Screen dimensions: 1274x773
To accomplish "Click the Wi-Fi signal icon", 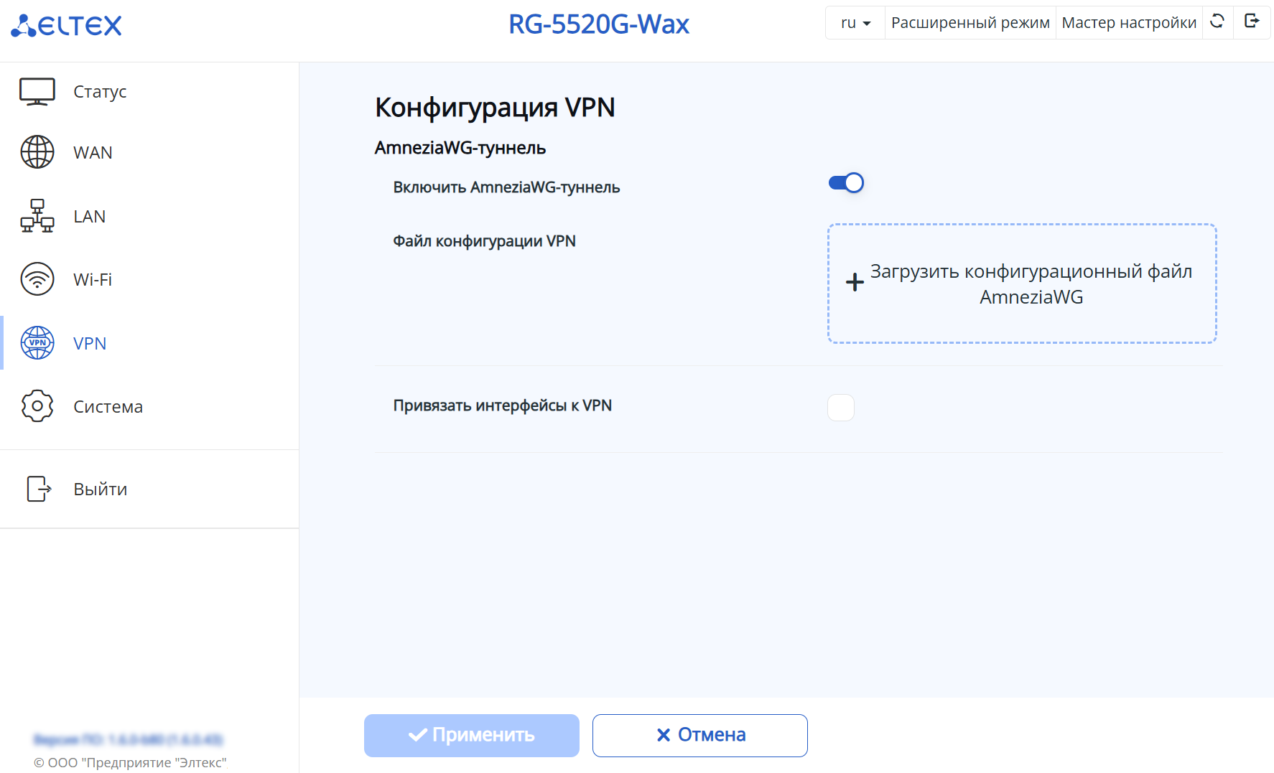I will tap(37, 279).
